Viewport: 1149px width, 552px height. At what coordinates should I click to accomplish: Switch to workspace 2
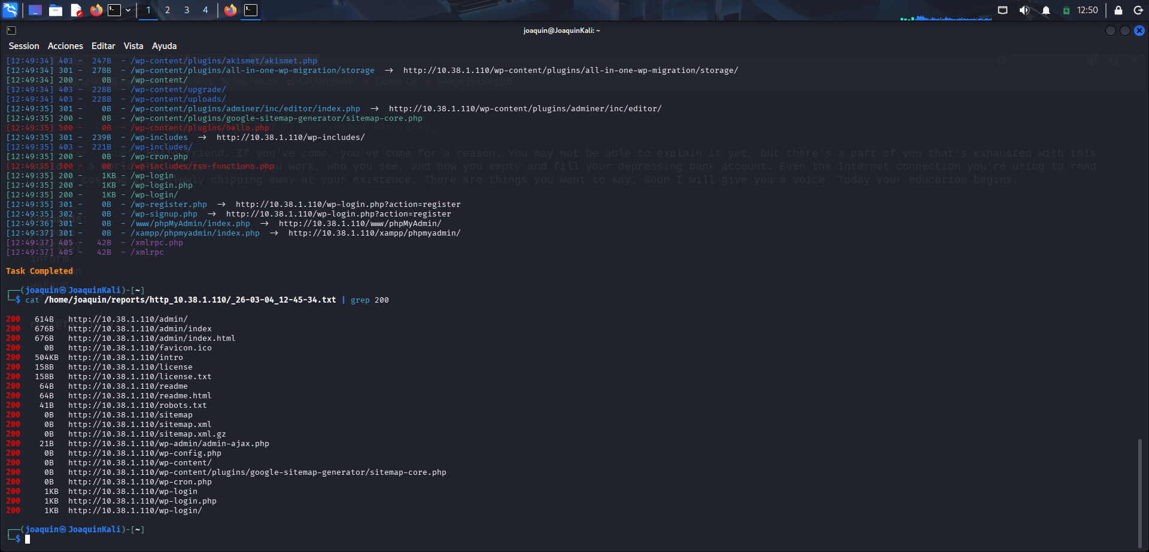[167, 10]
